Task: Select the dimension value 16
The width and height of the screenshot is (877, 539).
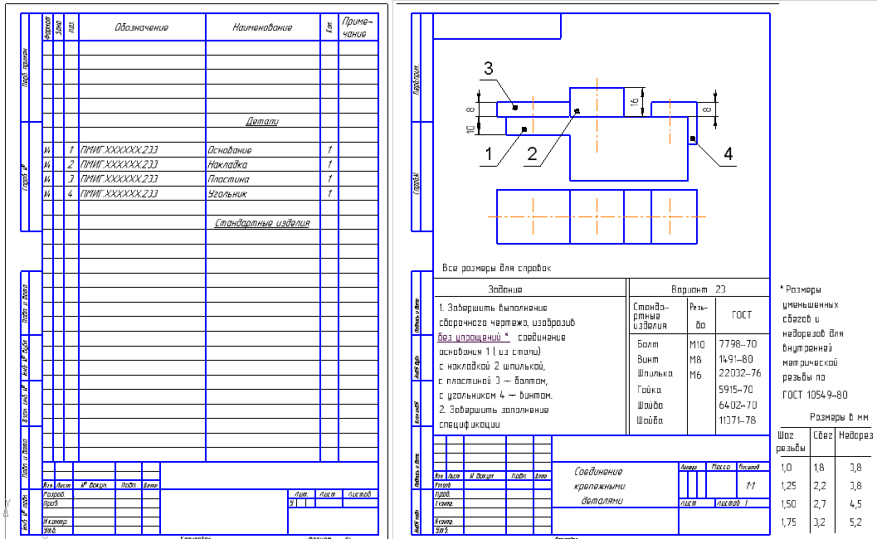Action: [635, 101]
